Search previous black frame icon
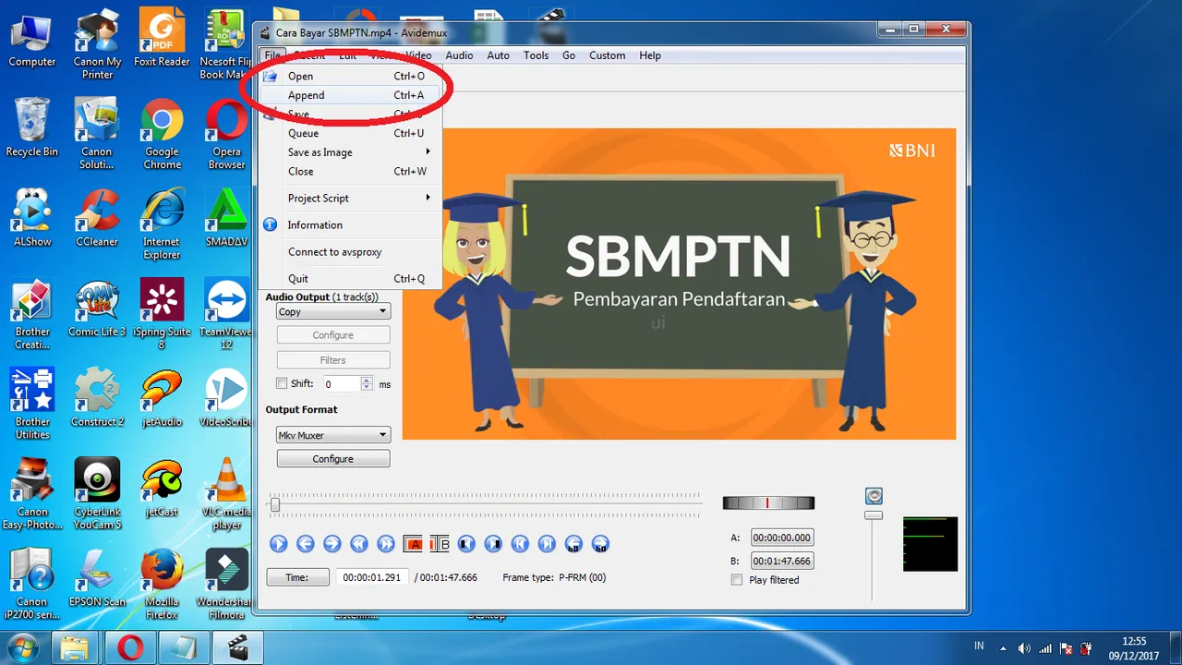The width and height of the screenshot is (1182, 665). [x=466, y=544]
